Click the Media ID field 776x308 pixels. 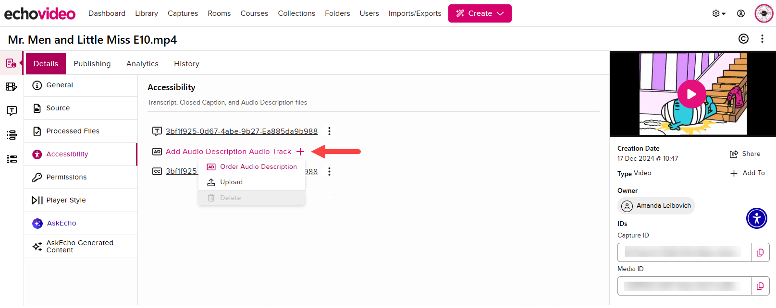(x=684, y=286)
